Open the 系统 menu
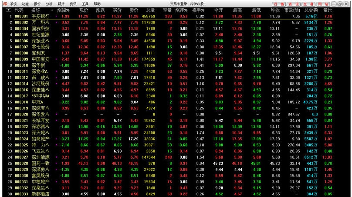The width and height of the screenshot is (352, 197). [x=14, y=3]
